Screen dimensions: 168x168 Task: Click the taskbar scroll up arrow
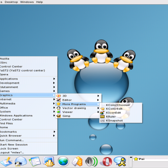[x=131, y=157]
